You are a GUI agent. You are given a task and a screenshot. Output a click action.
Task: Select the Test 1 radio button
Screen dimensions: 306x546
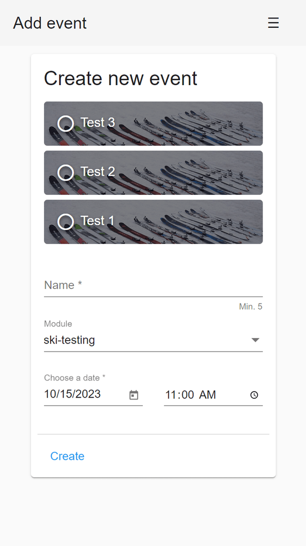coord(66,222)
